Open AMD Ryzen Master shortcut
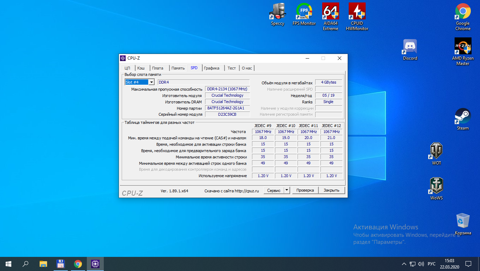The width and height of the screenshot is (480, 271). pyautogui.click(x=463, y=47)
